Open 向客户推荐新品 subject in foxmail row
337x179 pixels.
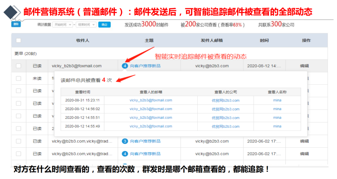coord(145,66)
